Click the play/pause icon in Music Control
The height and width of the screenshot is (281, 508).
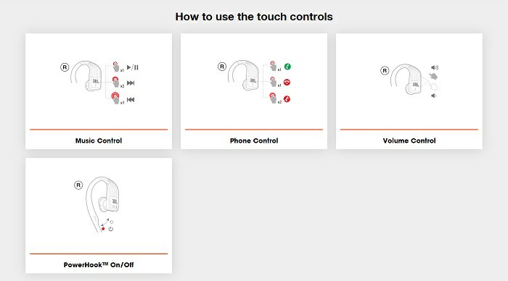[133, 67]
